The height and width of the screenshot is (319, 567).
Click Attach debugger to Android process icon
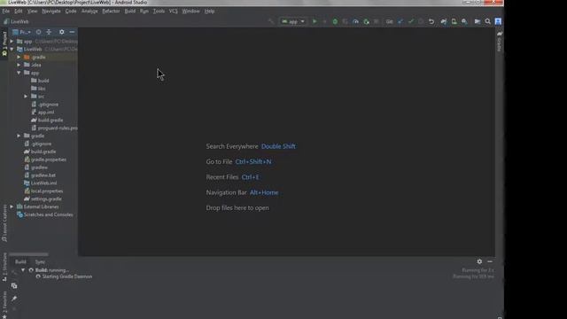pos(366,21)
